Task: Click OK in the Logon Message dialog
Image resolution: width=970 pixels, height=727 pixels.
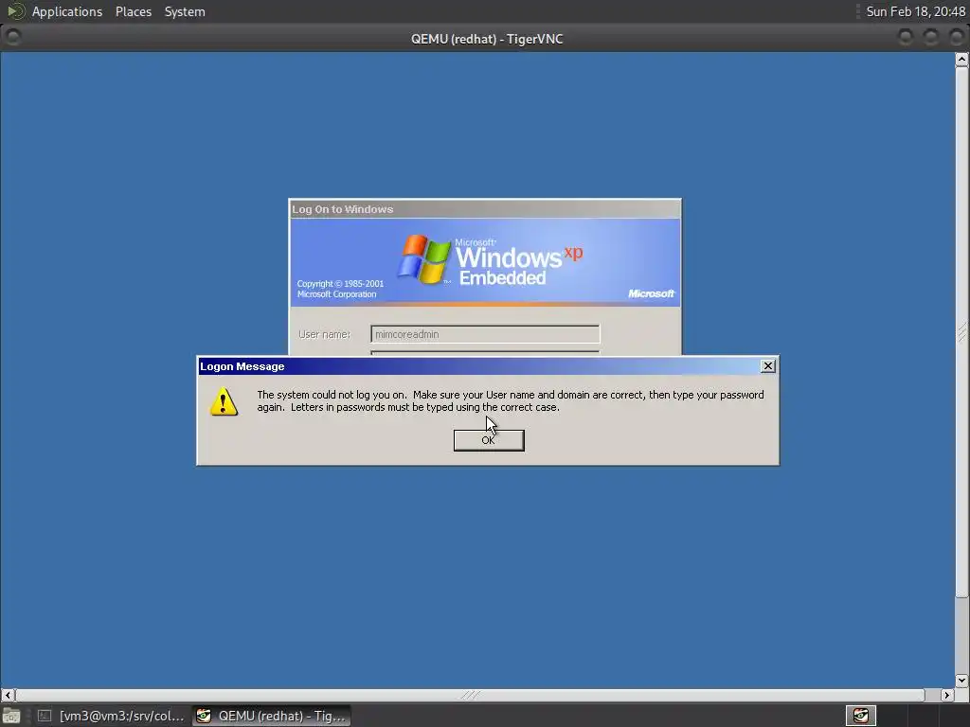Action: click(x=489, y=440)
